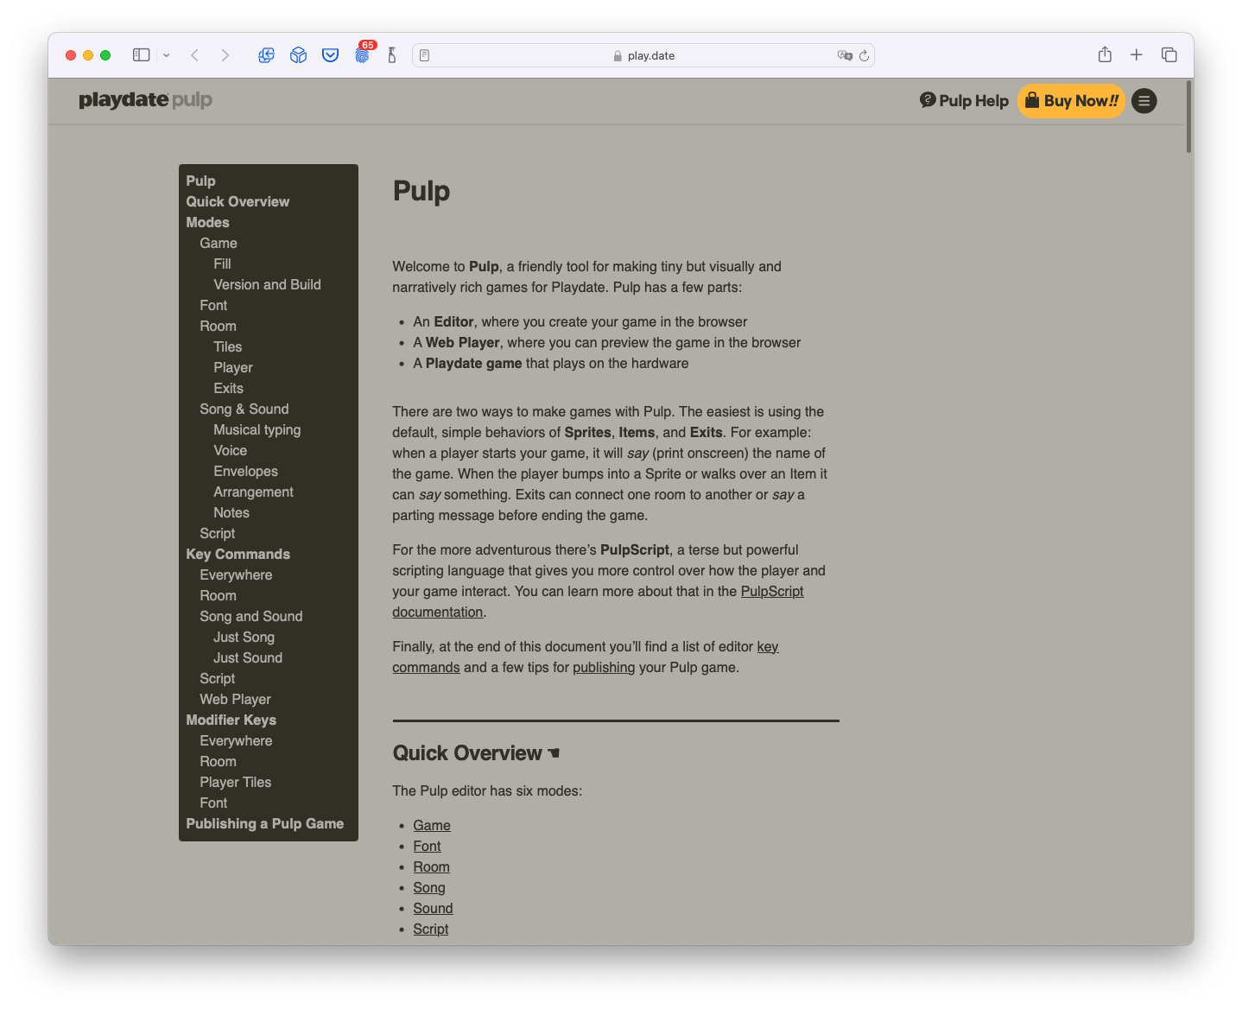This screenshot has width=1242, height=1009.
Task: Open Fill in the sidebar
Action: (222, 263)
